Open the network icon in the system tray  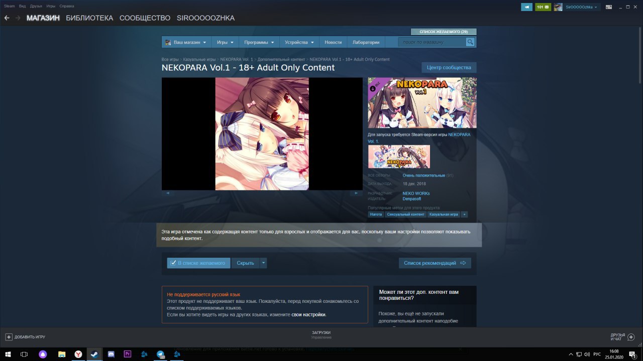(x=579, y=354)
